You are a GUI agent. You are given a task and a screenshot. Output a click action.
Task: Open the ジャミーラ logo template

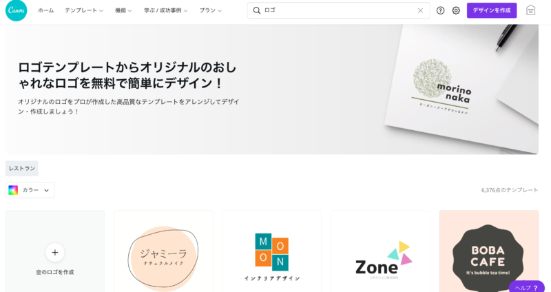[163, 251]
